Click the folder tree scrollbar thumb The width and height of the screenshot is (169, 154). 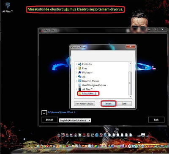pyautogui.click(x=130, y=83)
